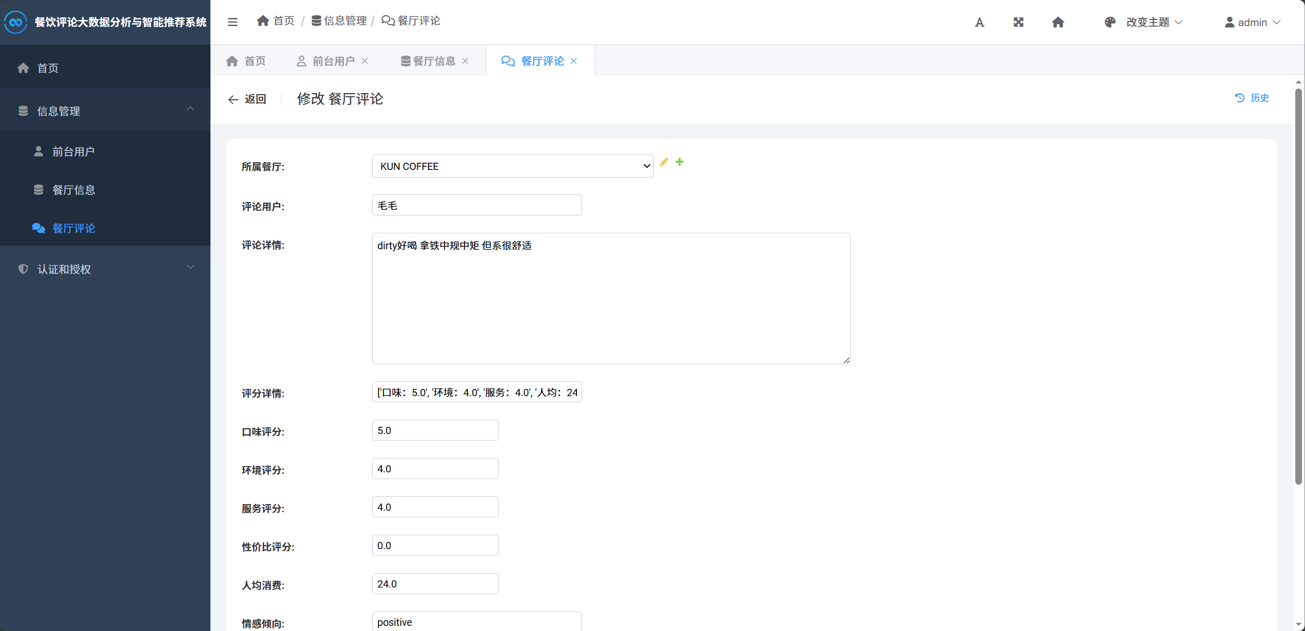Expand the 认证和授权 sidebar section
Viewport: 1305px width, 631px height.
(x=105, y=269)
